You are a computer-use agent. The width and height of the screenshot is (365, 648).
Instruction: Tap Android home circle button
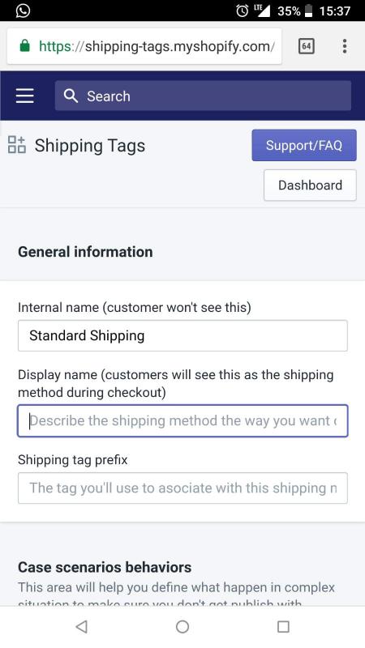(x=182, y=626)
